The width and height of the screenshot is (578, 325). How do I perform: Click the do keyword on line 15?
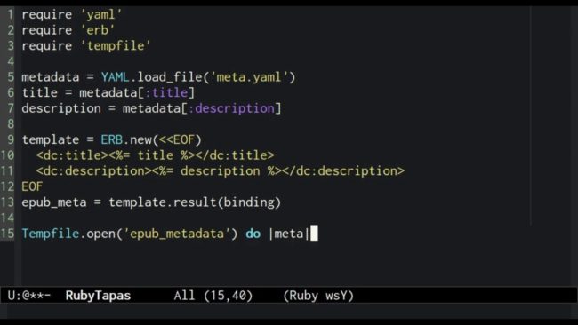253,234
